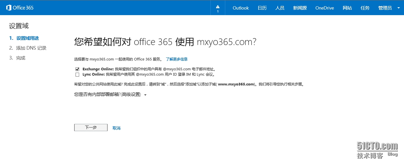Screen dimensions: 404x165
Task: Select 新闻源 in the top navigation
Action: point(300,8)
